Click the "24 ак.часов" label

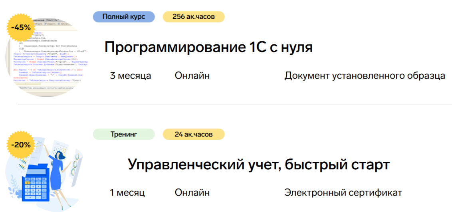[194, 134]
